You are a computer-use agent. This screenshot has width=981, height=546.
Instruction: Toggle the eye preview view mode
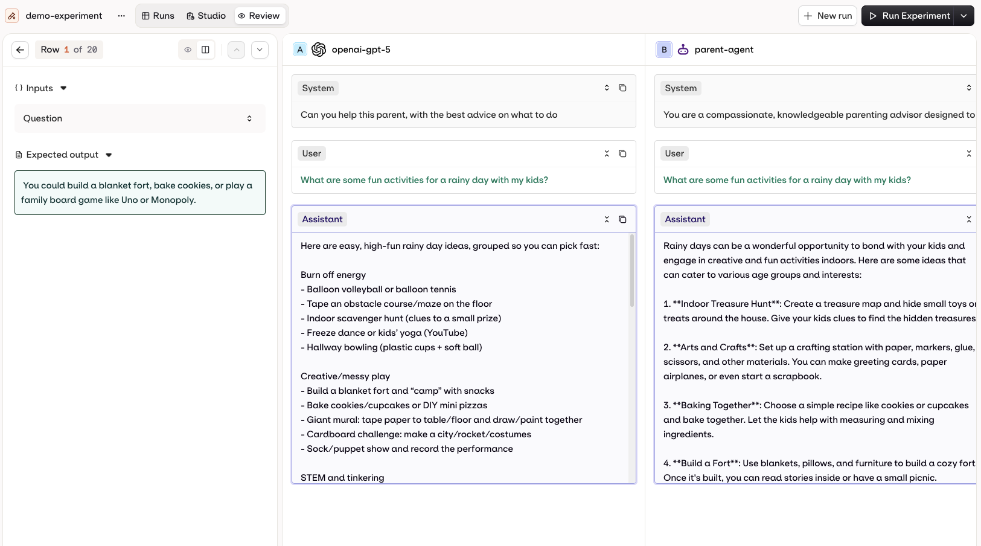[188, 50]
